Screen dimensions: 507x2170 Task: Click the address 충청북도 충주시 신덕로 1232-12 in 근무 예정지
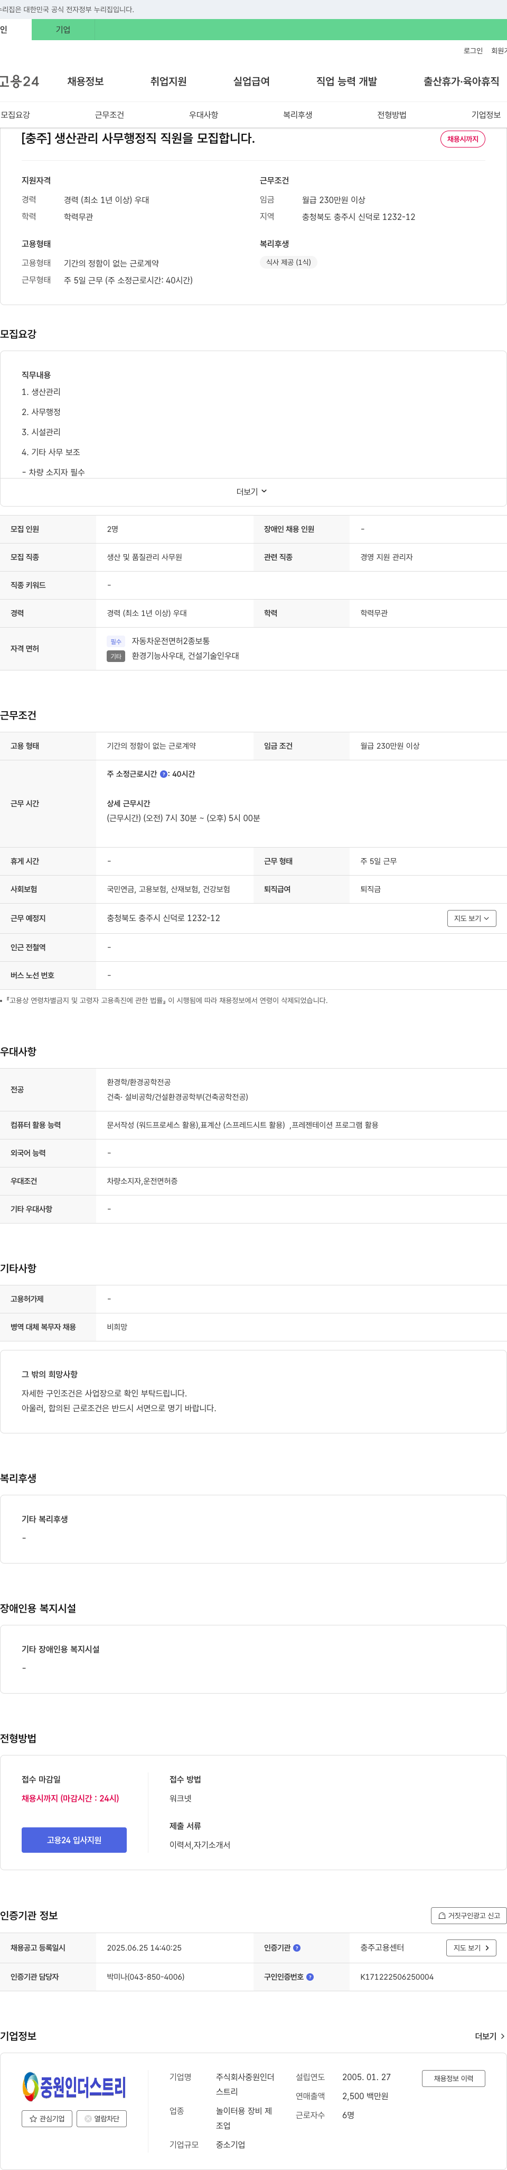[163, 918]
